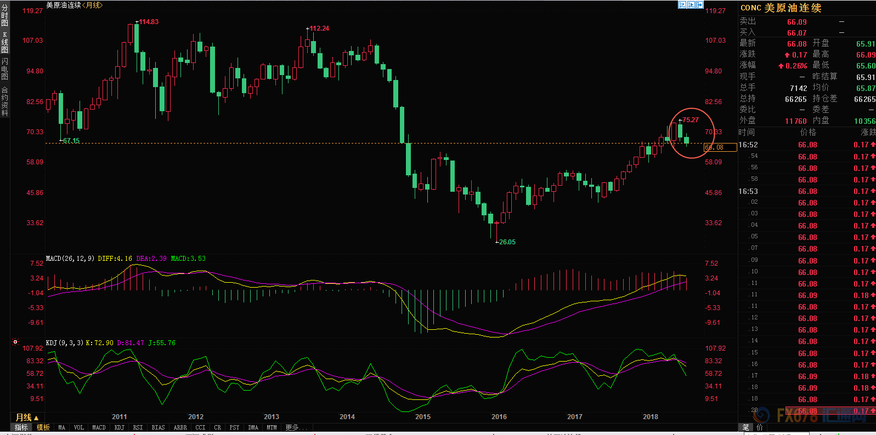Select the 指标 bottom tab

[21, 427]
